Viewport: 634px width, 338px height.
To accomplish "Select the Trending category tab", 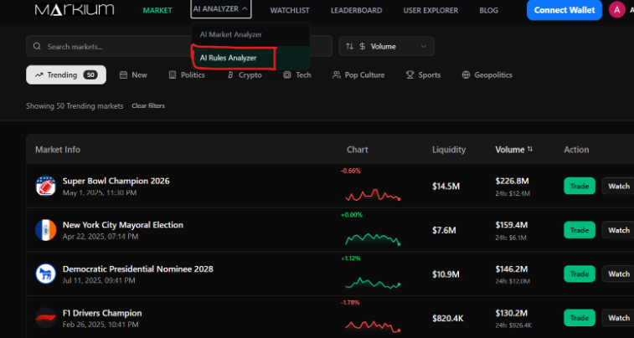I will [66, 75].
